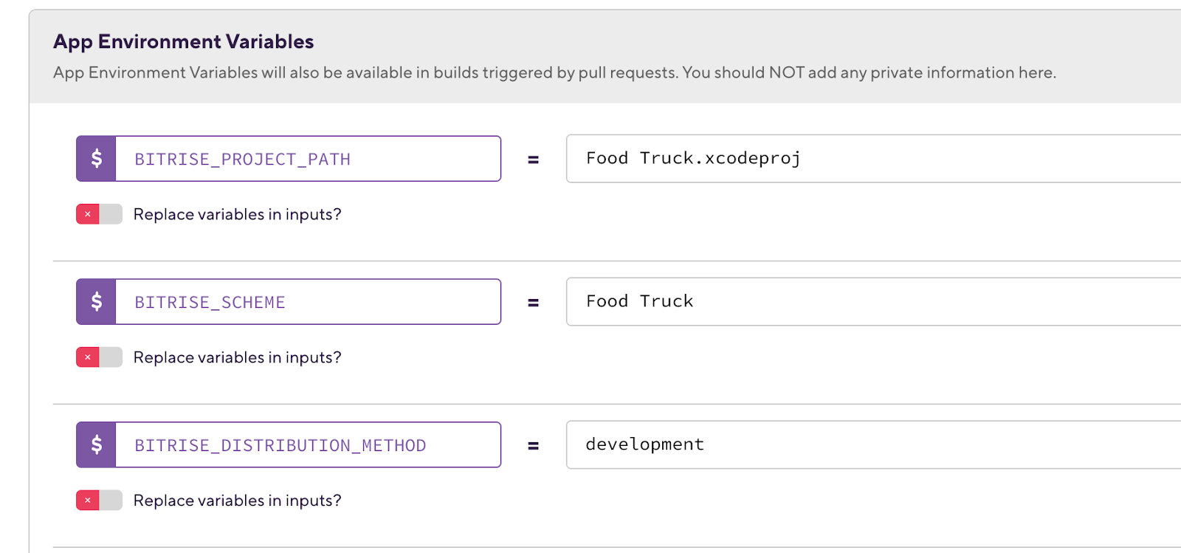Select the BITRISE_SCHEME key field
The width and height of the screenshot is (1181, 553).
pos(308,302)
